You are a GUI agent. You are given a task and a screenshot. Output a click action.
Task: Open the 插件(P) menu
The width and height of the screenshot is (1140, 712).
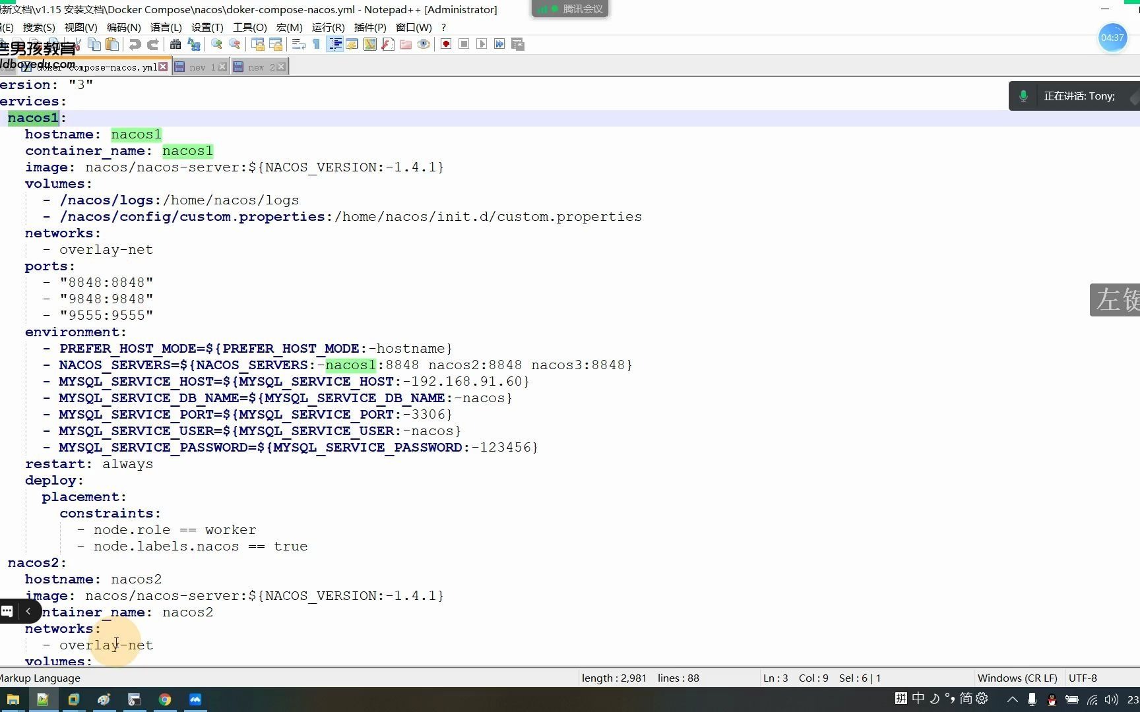[x=370, y=27]
